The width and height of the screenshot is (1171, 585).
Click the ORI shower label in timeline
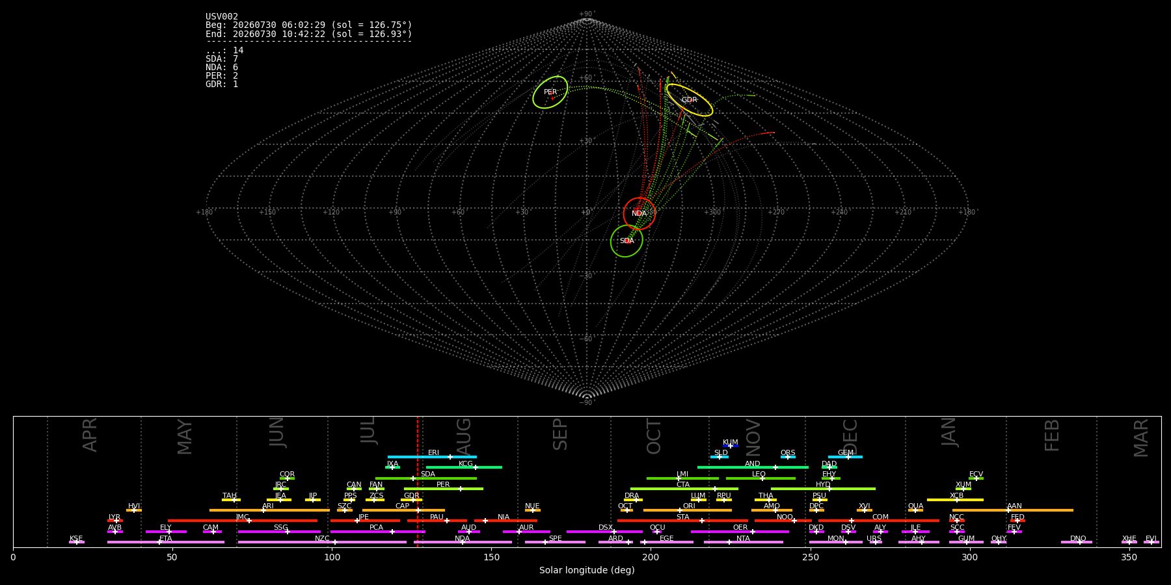tap(689, 506)
